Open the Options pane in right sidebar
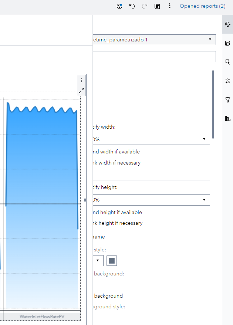The width and height of the screenshot is (233, 325). [227, 24]
